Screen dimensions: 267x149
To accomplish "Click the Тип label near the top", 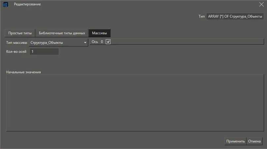I will (x=202, y=16).
